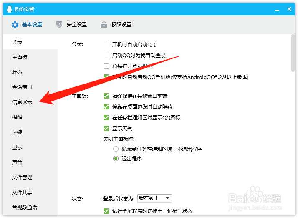Click the QQ penguin logo in title bar
The image size is (298, 218).
click(9, 9)
